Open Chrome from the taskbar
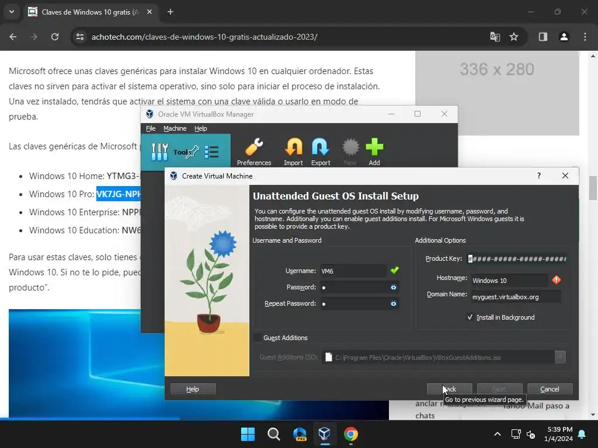This screenshot has height=448, width=598. (x=351, y=434)
